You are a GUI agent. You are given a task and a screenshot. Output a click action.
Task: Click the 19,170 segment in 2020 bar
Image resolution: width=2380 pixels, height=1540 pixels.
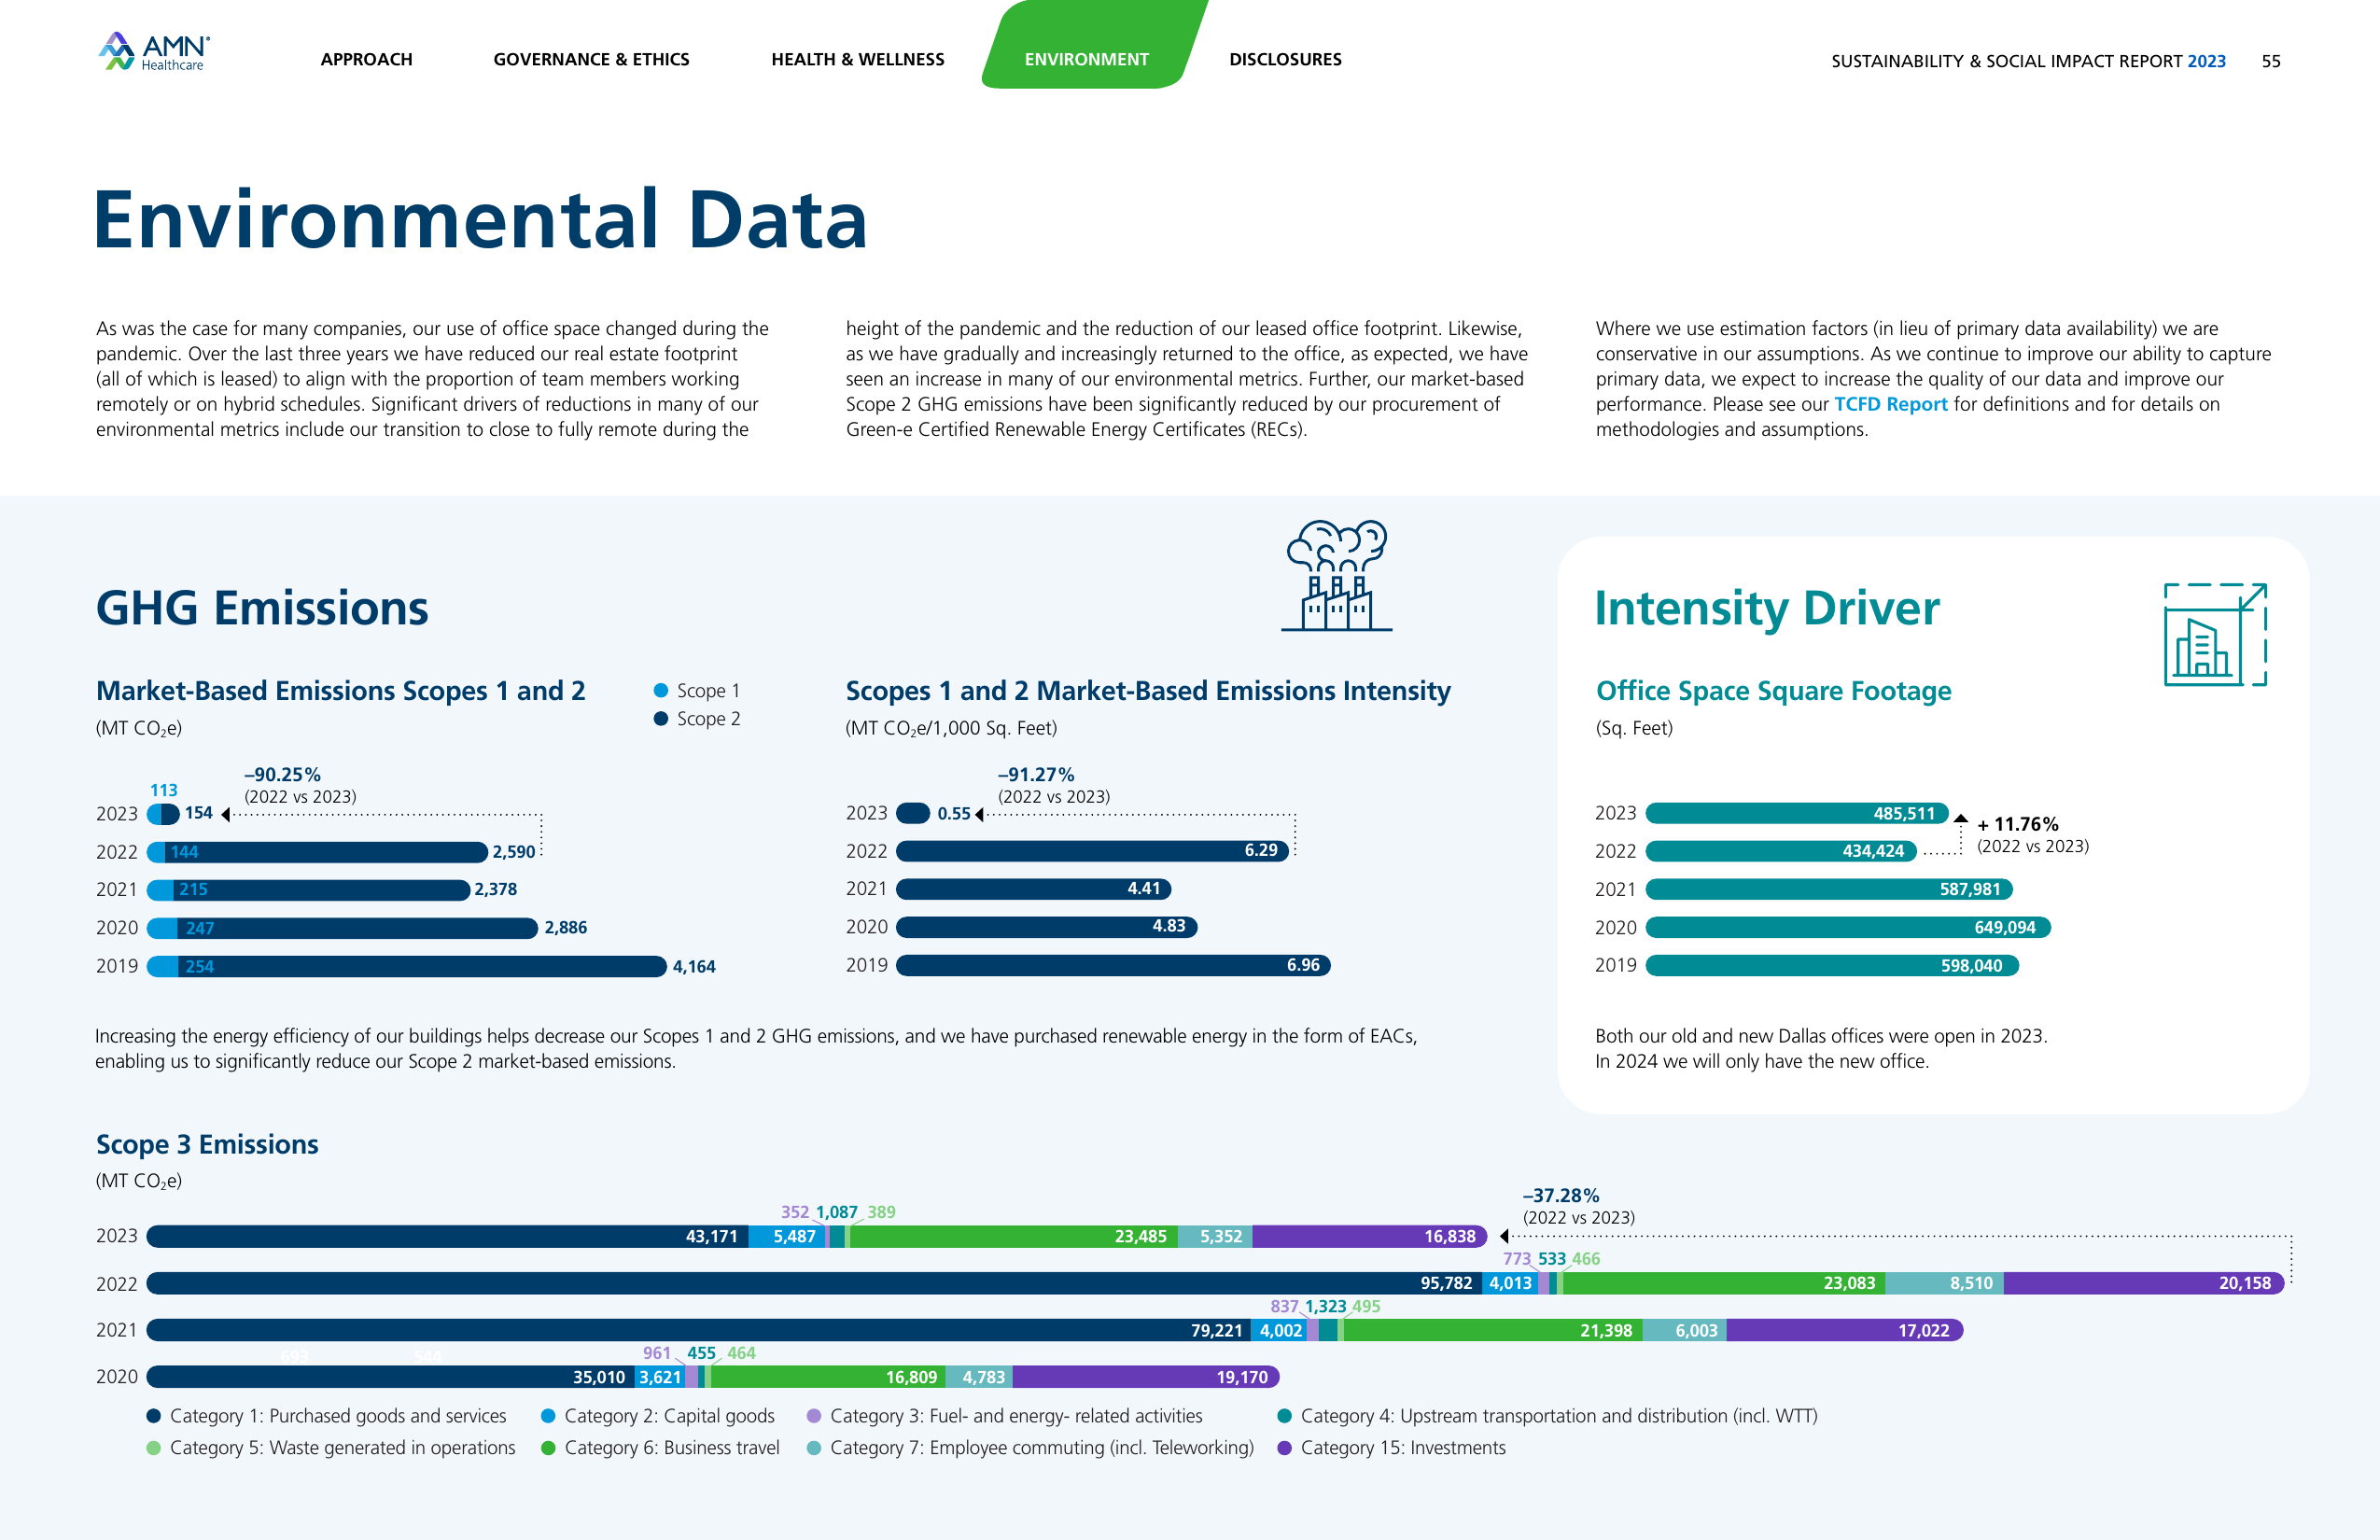click(x=1146, y=1378)
